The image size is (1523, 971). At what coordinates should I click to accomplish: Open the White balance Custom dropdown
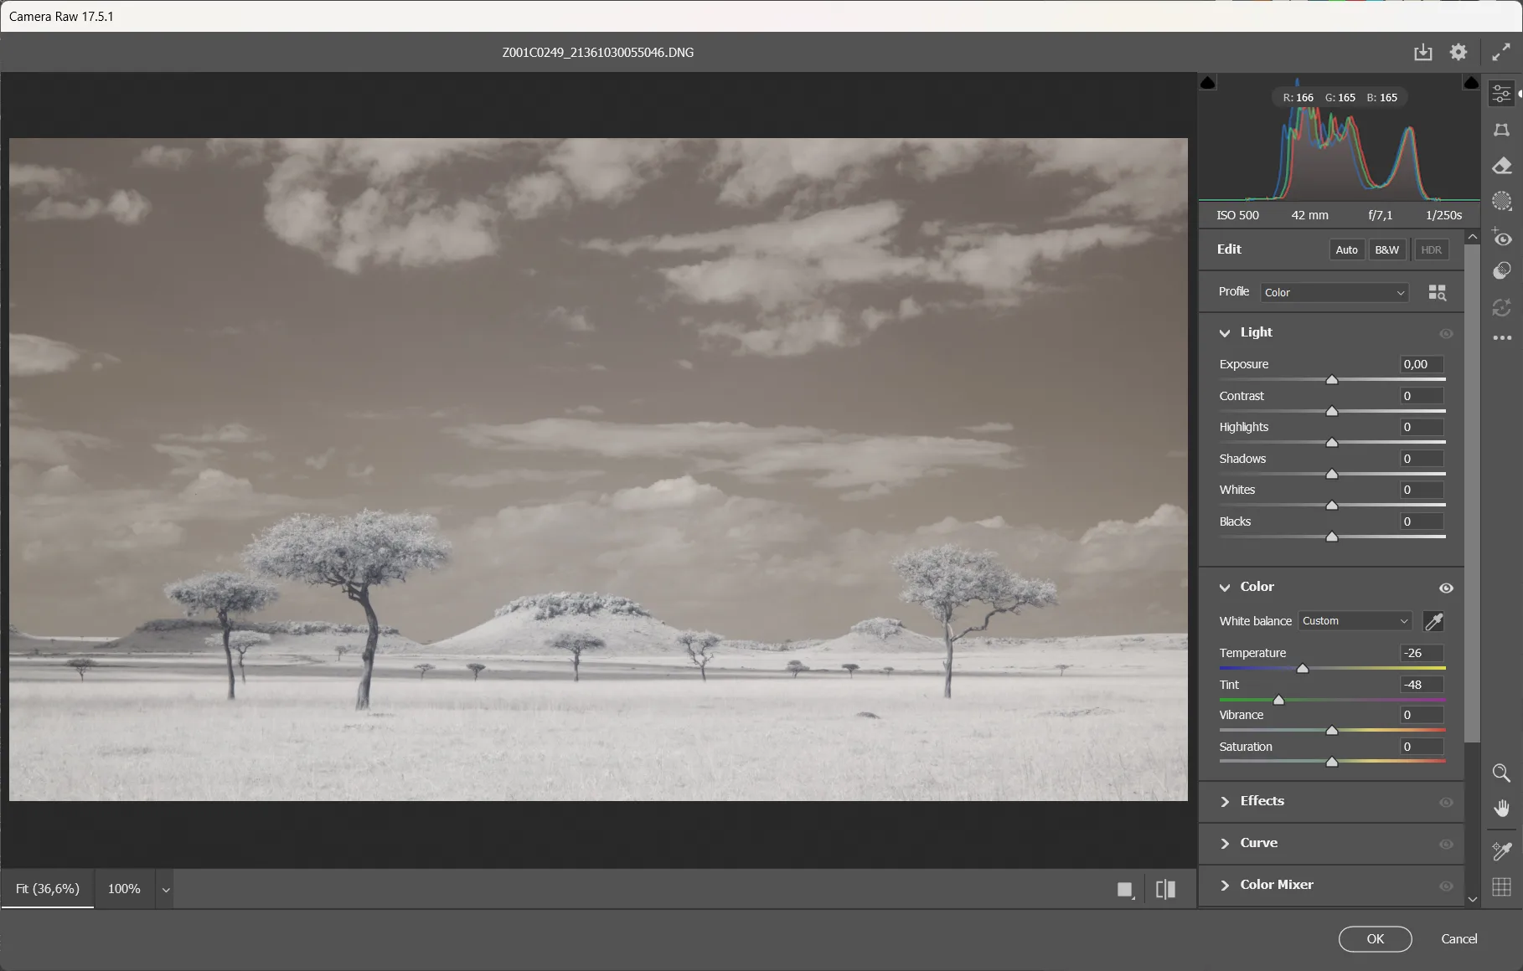(1355, 621)
